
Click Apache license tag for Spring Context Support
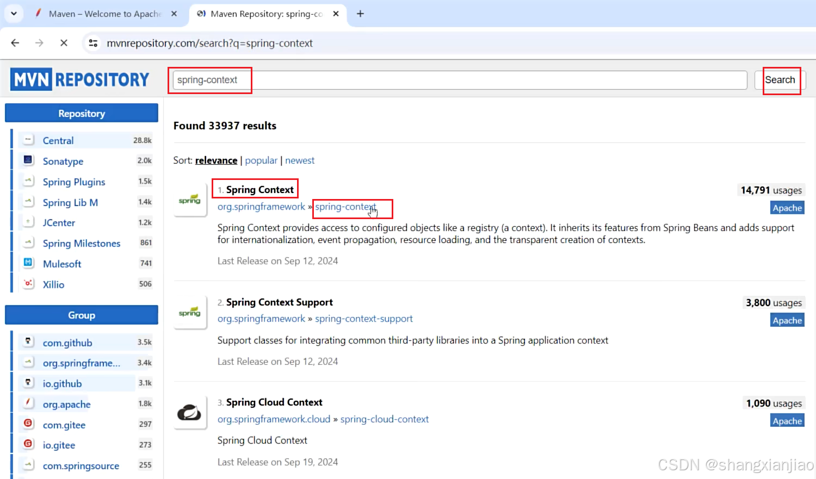pos(787,320)
